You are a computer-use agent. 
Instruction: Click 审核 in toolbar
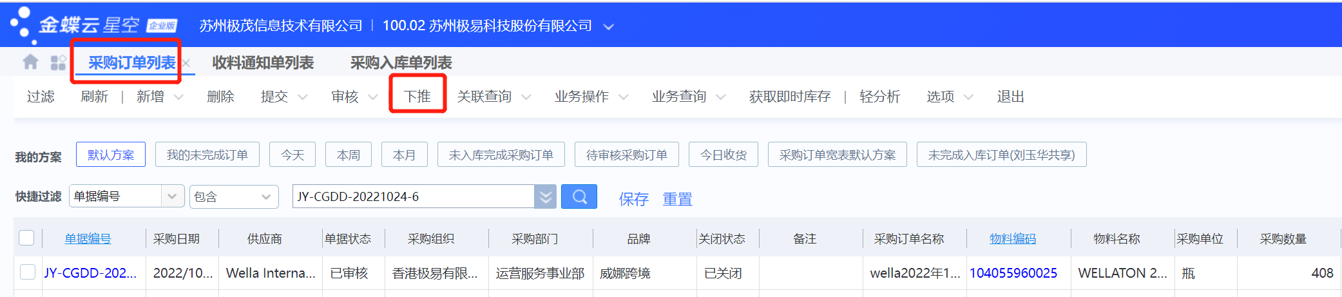click(345, 97)
